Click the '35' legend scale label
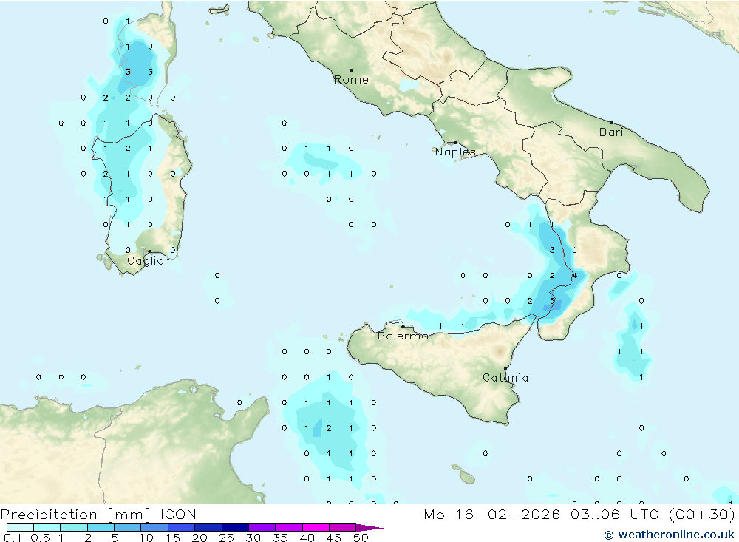Image resolution: width=739 pixels, height=542 pixels. click(280, 538)
